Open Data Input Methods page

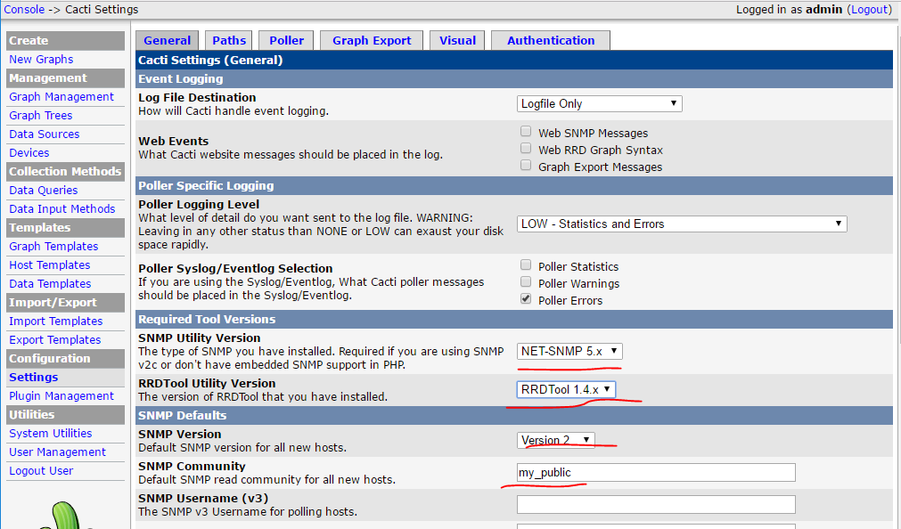coord(62,209)
